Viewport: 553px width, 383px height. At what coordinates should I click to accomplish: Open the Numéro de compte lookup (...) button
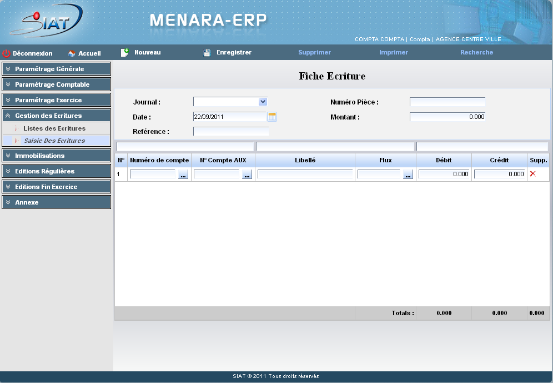pos(183,175)
